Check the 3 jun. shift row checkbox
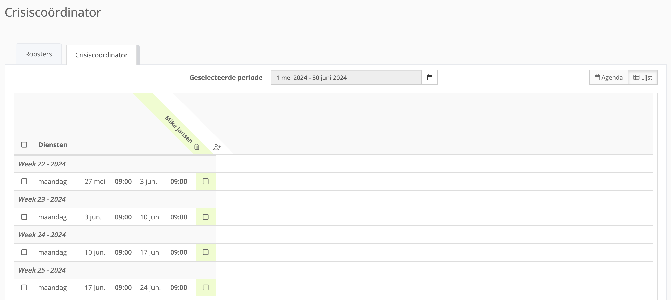Viewport: 671px width, 300px height. (24, 217)
